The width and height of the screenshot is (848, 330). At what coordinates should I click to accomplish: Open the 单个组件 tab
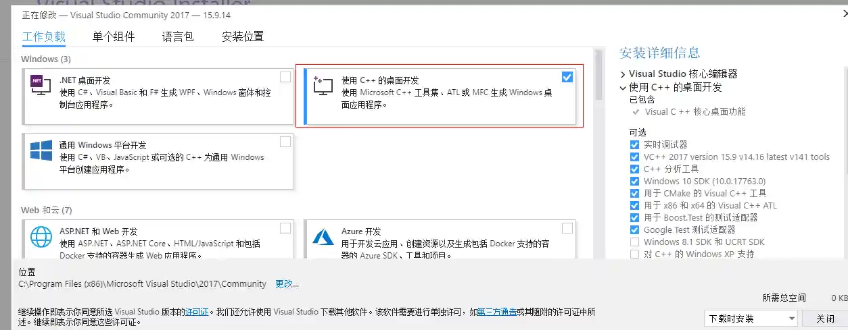click(x=114, y=36)
